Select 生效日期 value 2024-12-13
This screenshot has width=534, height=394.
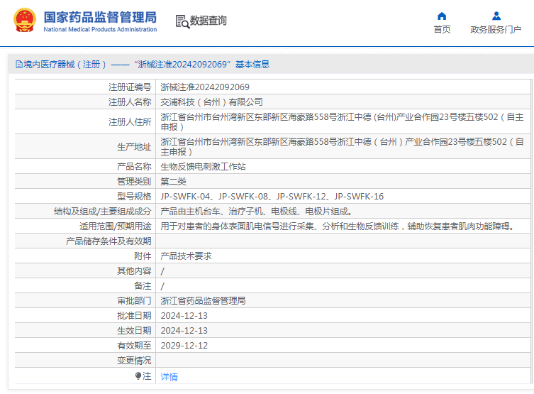pos(184,331)
